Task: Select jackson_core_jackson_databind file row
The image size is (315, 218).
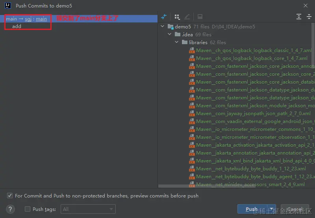Action: pyautogui.click(x=255, y=82)
